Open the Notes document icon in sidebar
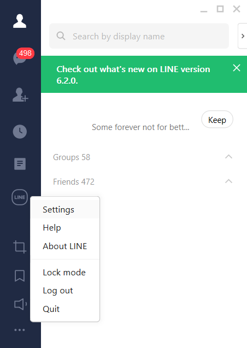Screen dimensions: 247x348 [20, 164]
